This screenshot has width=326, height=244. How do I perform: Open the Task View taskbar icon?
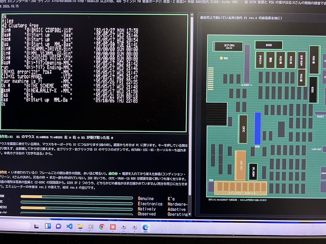pos(37,226)
